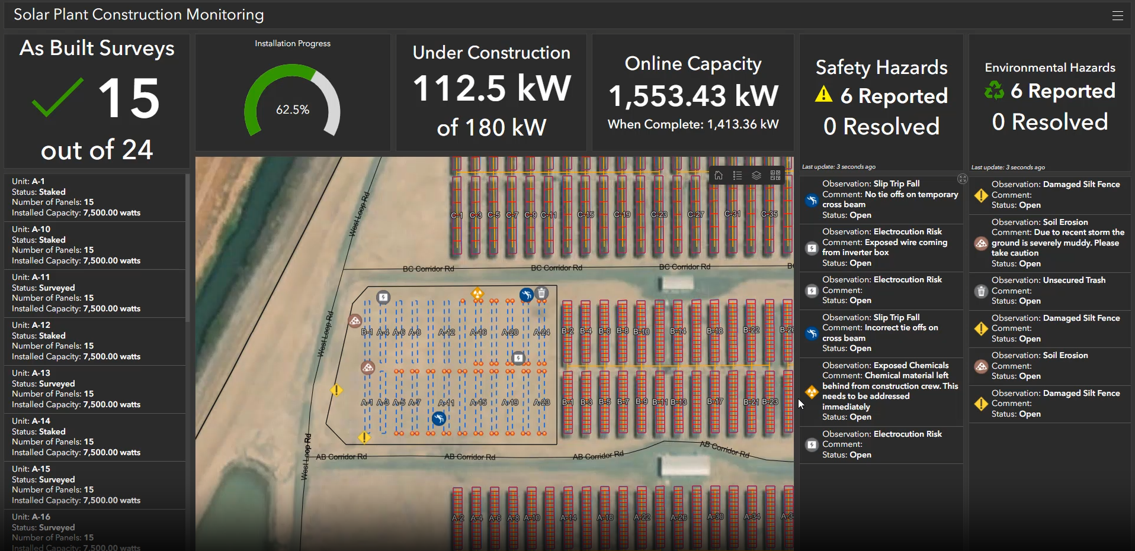Select the Unsecured Trash environmental entry

pos(1050,291)
